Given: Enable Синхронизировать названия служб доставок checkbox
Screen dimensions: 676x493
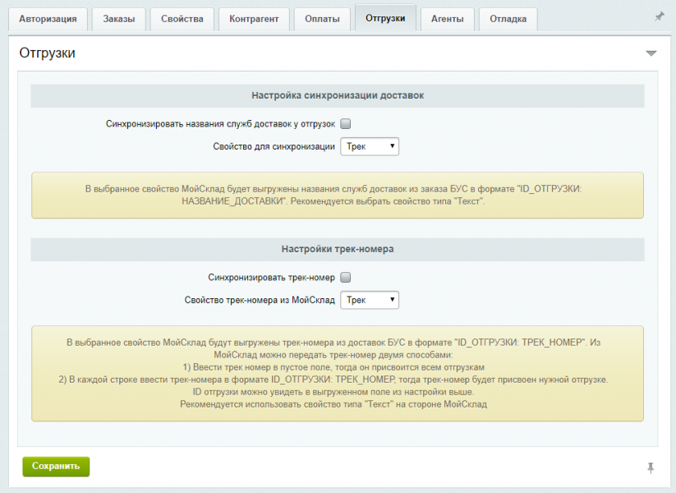Looking at the screenshot, I should coord(346,124).
